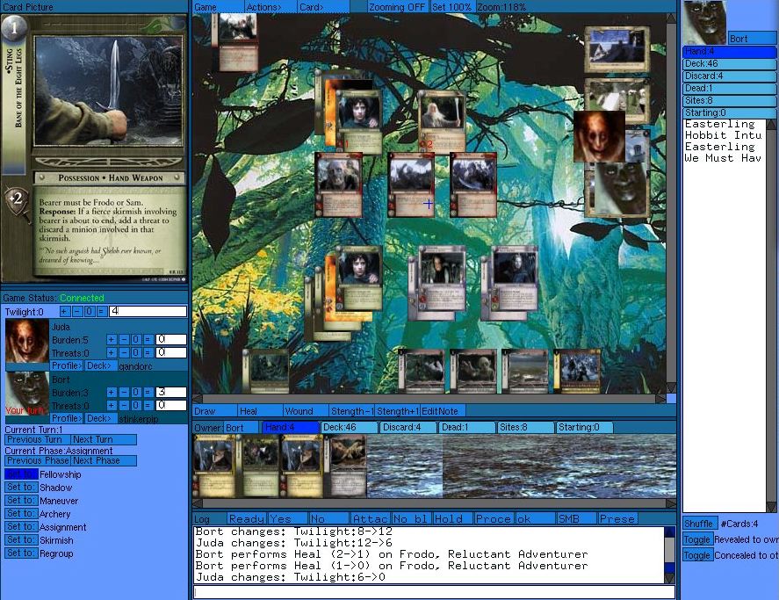Open the Actions> menu
779x600 pixels.
click(270, 7)
